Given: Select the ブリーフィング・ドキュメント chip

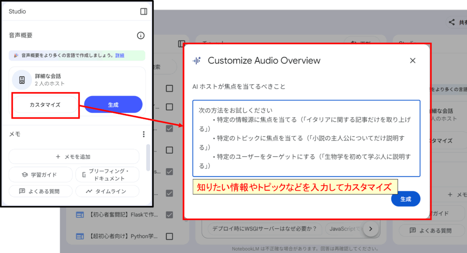Looking at the screenshot, I should coord(107,175).
